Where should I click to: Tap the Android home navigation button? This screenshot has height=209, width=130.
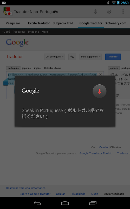(65, 203)
